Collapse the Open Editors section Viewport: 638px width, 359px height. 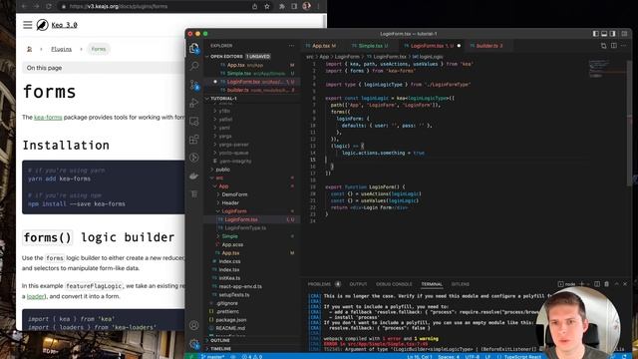click(252, 57)
